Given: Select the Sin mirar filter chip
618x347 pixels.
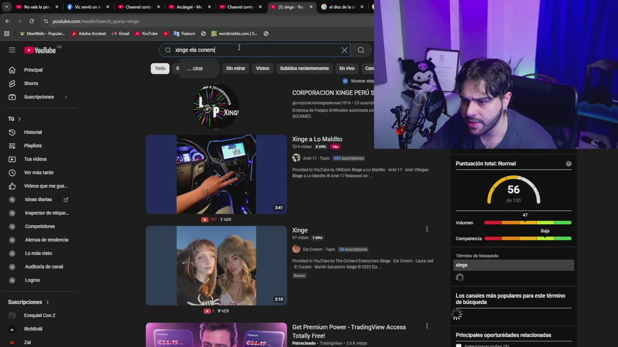Looking at the screenshot, I should pos(236,68).
